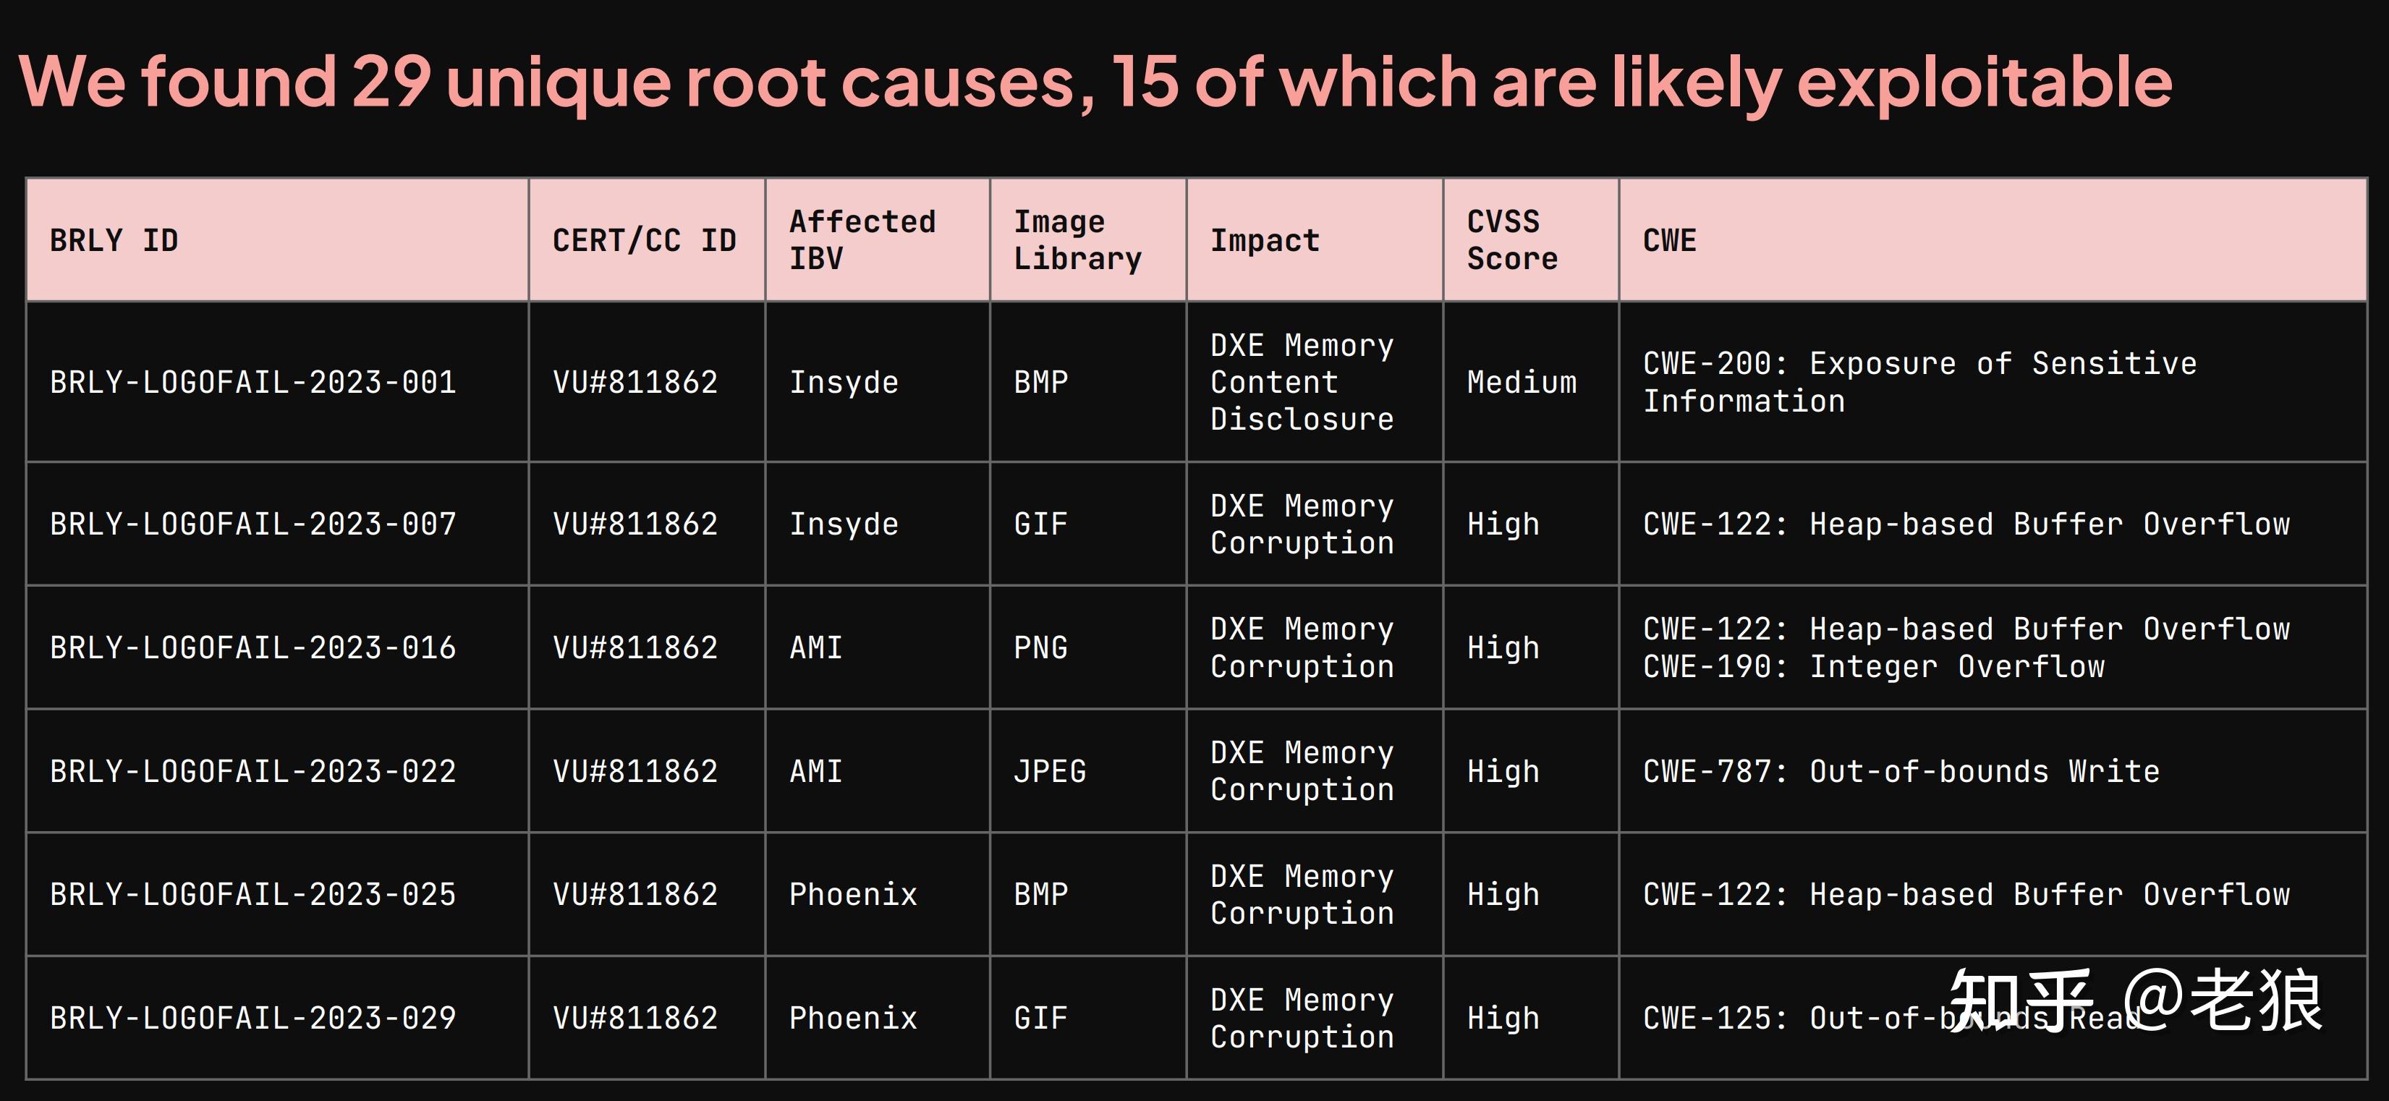Click the slide title about 29 root causes

coord(1095,82)
